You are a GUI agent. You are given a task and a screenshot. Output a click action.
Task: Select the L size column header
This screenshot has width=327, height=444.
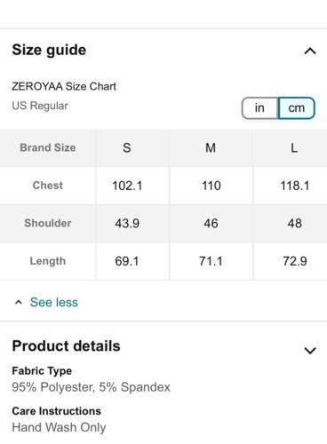[294, 147]
